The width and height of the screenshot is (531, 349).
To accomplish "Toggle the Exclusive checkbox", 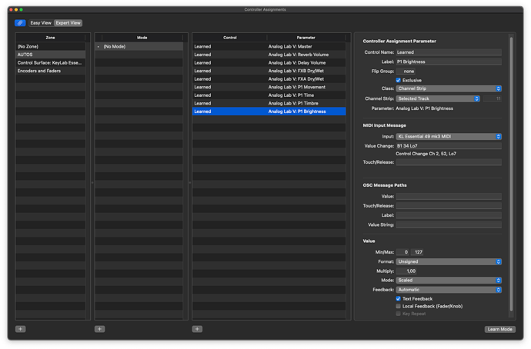I will [399, 80].
